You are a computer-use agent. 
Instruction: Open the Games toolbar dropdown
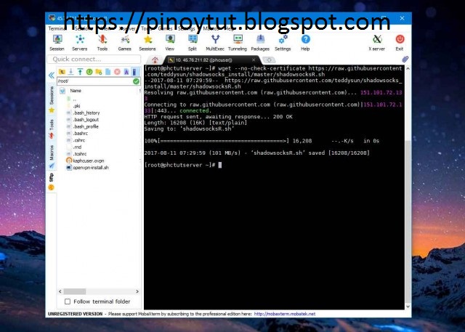click(x=124, y=43)
